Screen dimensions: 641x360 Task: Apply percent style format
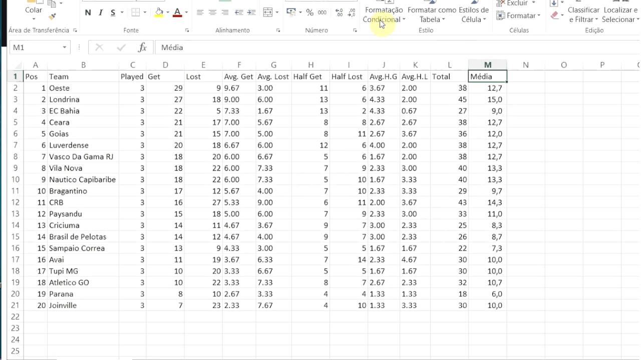point(309,12)
